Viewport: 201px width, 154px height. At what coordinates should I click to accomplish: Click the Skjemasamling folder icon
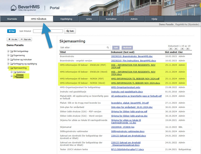(x=11, y=68)
